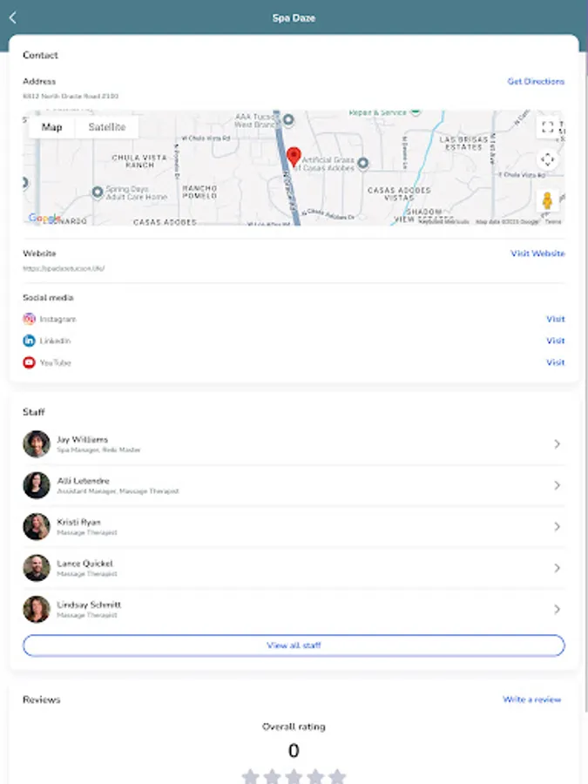The width and height of the screenshot is (588, 784).
Task: Select Artificial Grass of Casas Adobes marker
Action: click(x=363, y=163)
